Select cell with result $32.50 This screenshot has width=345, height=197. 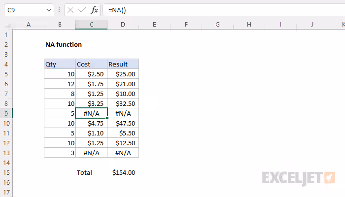pos(123,103)
